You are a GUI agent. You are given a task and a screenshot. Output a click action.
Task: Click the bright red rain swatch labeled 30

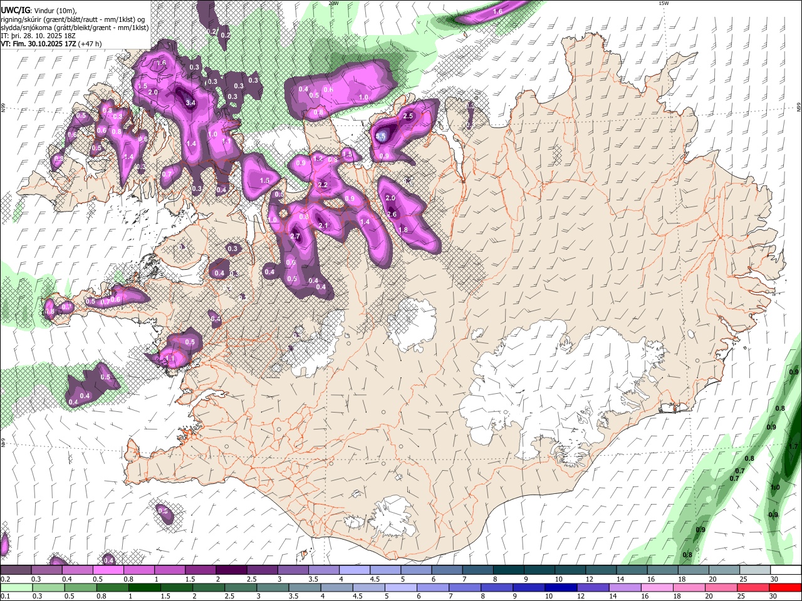click(x=784, y=587)
